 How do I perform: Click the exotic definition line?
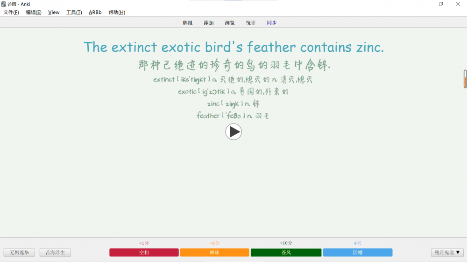[x=233, y=91]
